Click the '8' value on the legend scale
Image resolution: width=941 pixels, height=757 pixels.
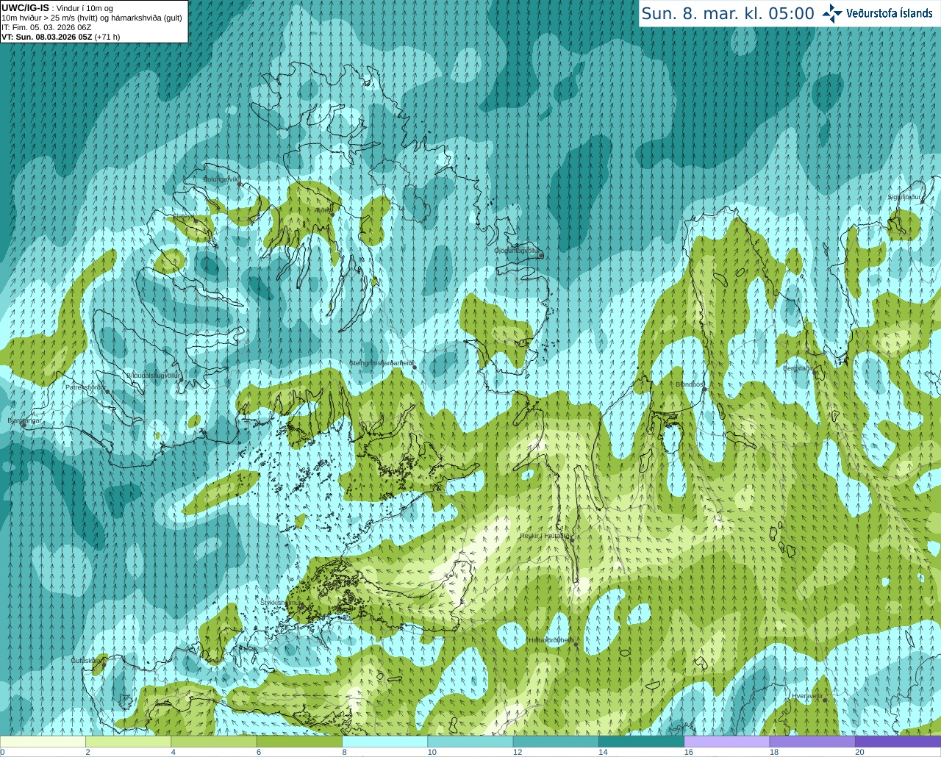[344, 752]
